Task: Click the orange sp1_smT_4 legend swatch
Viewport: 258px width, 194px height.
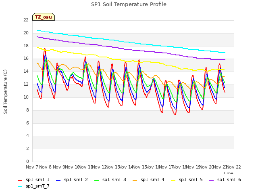Action: [x=135, y=180]
